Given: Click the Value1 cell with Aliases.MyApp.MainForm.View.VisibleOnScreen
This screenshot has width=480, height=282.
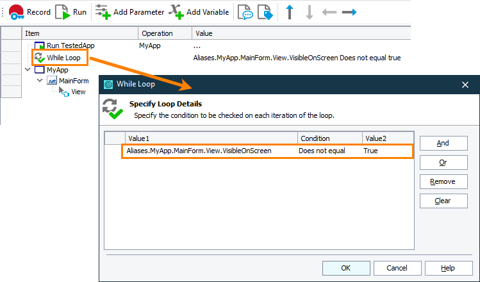Looking at the screenshot, I should point(199,151).
